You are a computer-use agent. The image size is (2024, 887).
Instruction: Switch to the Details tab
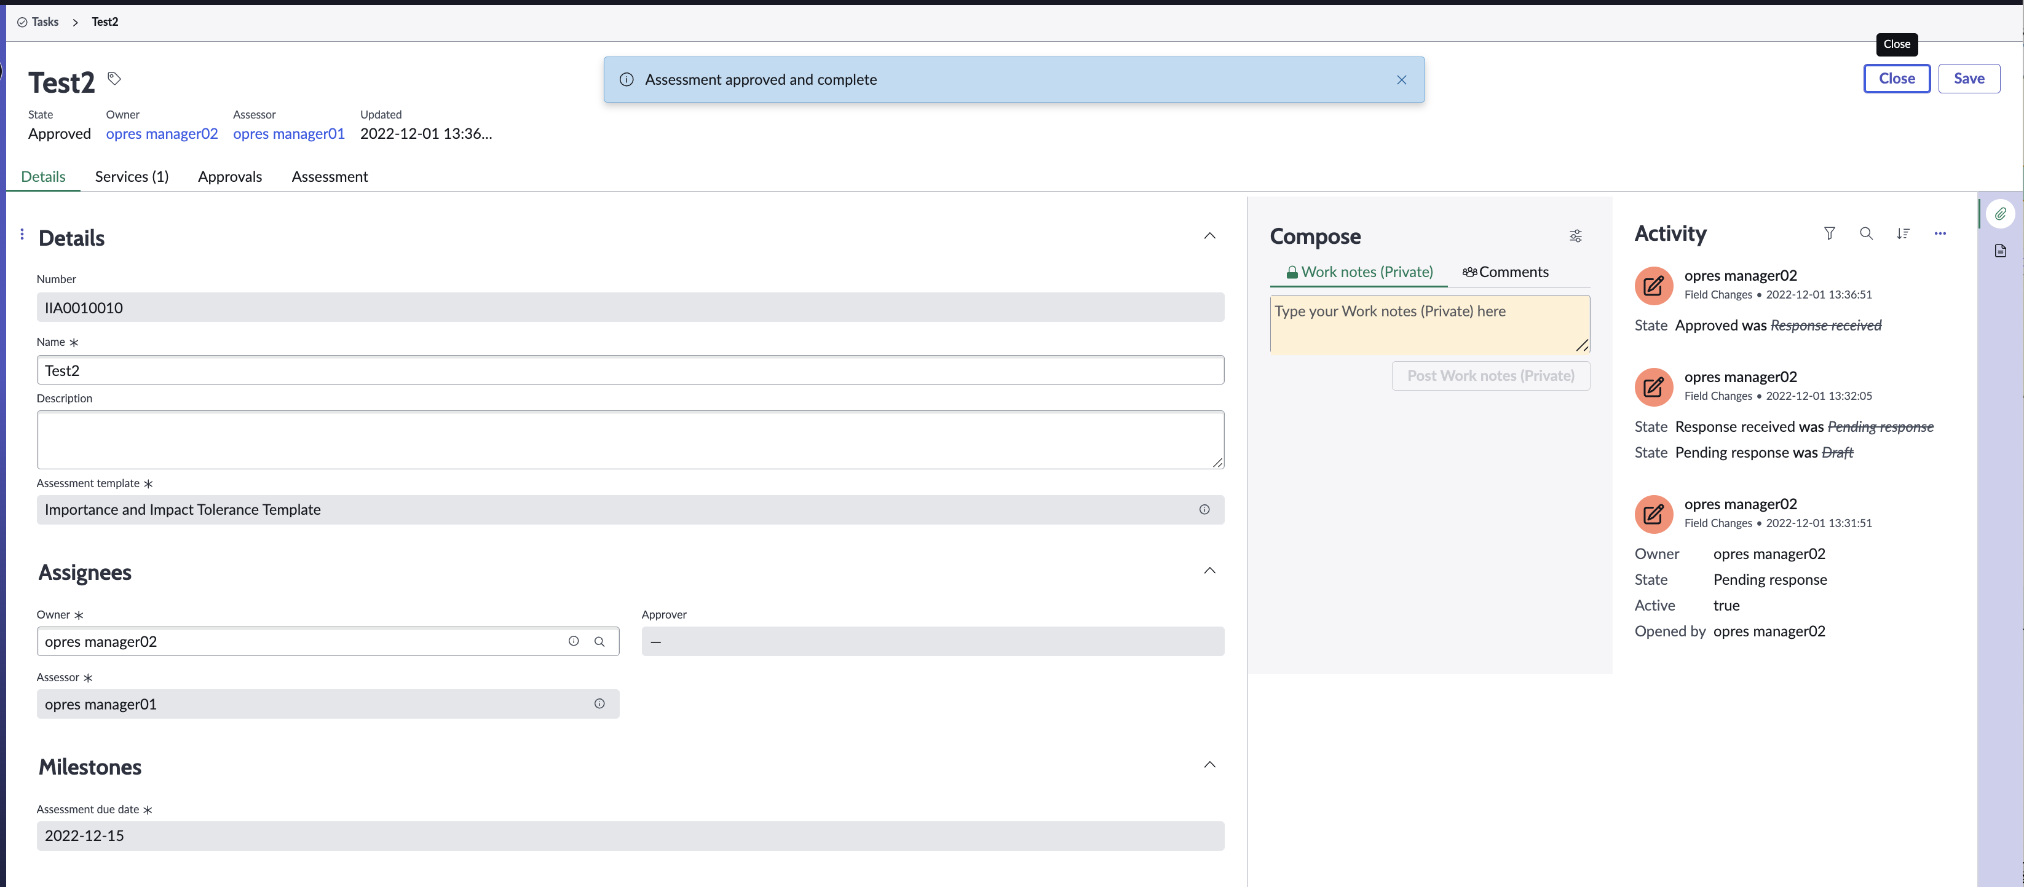[43, 177]
